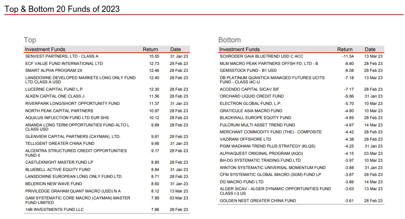
Task: Click the 10.97 return value
Action: point(154,111)
